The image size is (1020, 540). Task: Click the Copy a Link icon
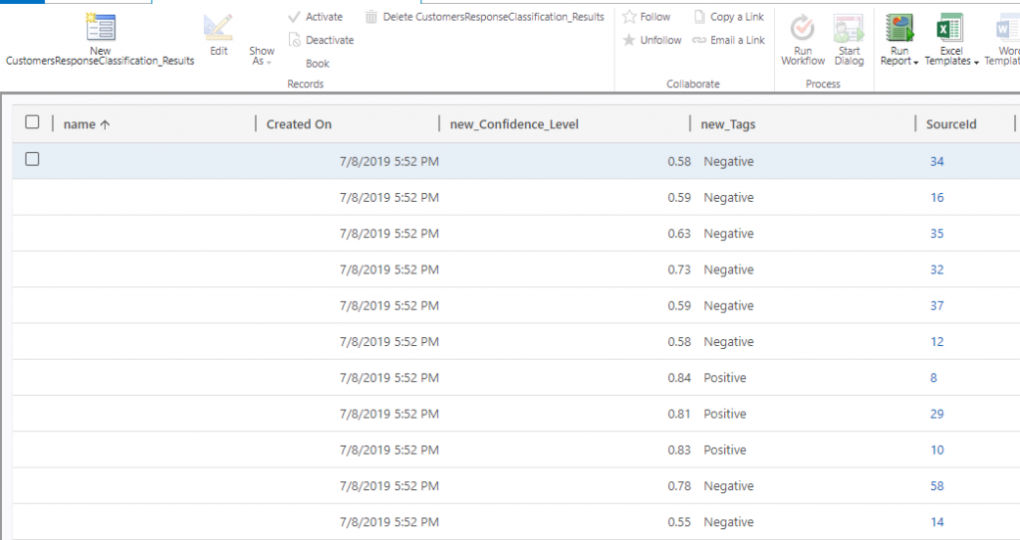tap(699, 17)
